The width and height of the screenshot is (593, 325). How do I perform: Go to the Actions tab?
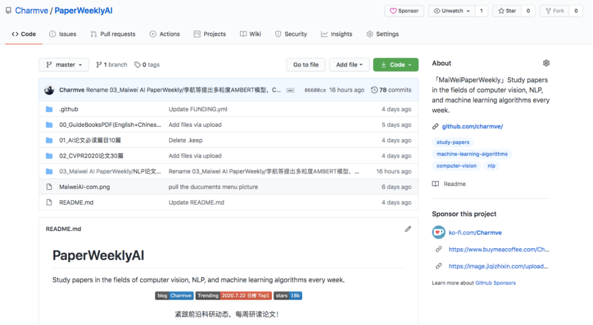(x=165, y=34)
